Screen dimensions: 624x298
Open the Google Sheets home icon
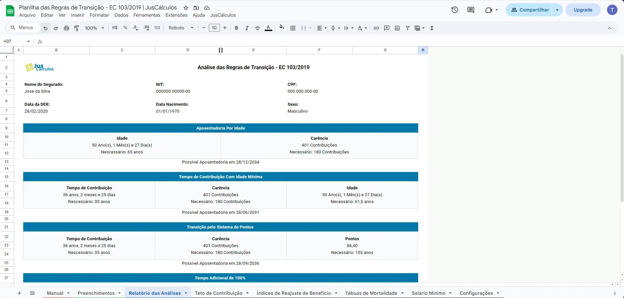coord(10,11)
